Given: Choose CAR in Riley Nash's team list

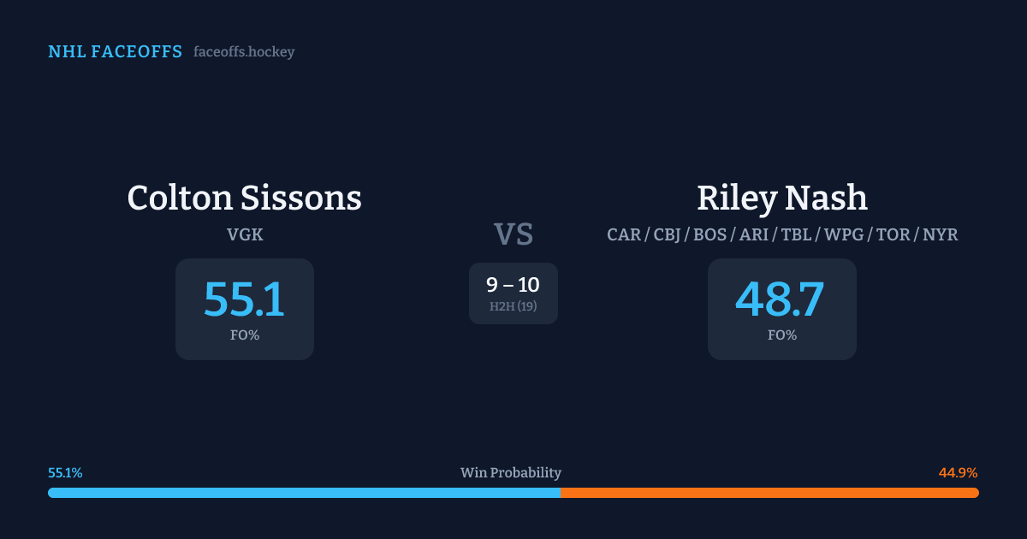Looking at the screenshot, I should (624, 234).
